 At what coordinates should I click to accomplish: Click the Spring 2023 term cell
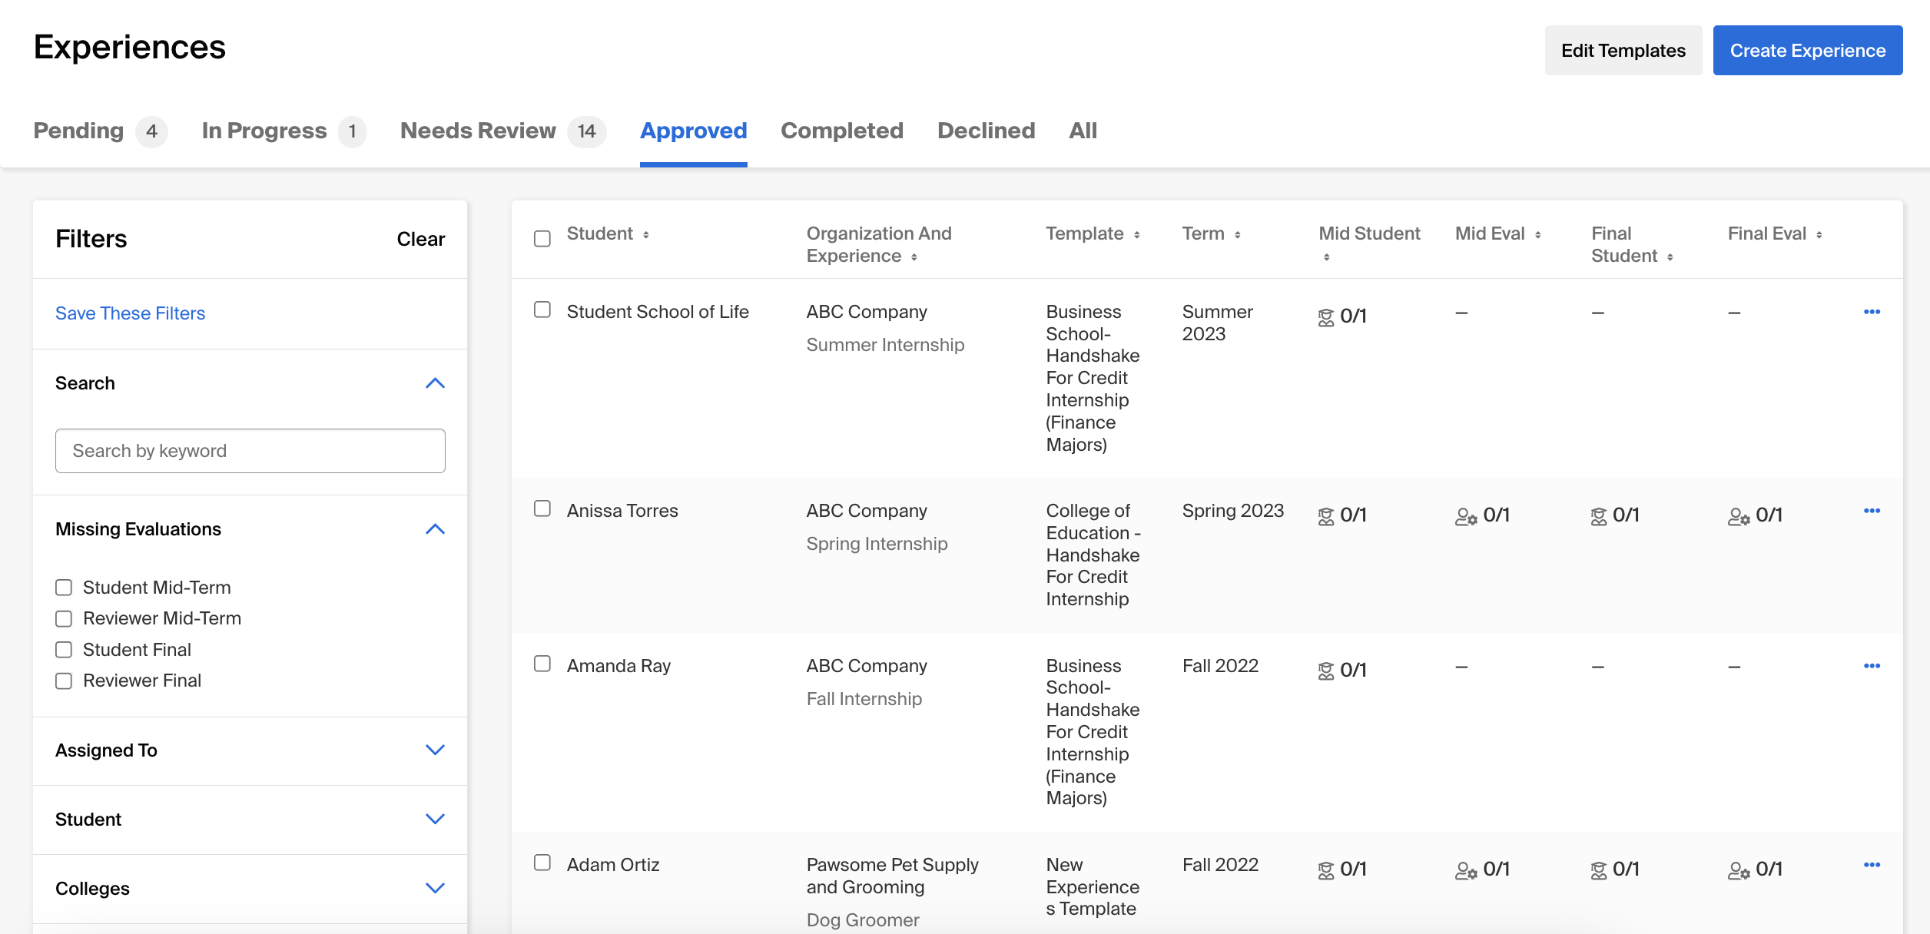tap(1233, 511)
